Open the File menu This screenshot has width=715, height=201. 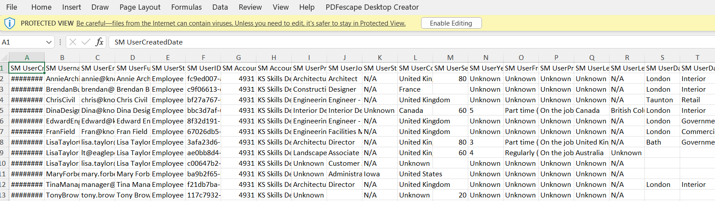coord(11,7)
